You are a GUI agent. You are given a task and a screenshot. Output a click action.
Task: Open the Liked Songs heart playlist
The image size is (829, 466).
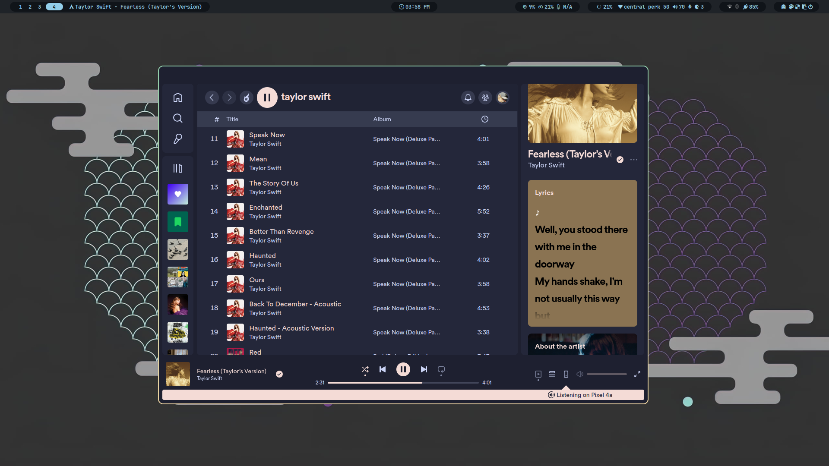[177, 194]
